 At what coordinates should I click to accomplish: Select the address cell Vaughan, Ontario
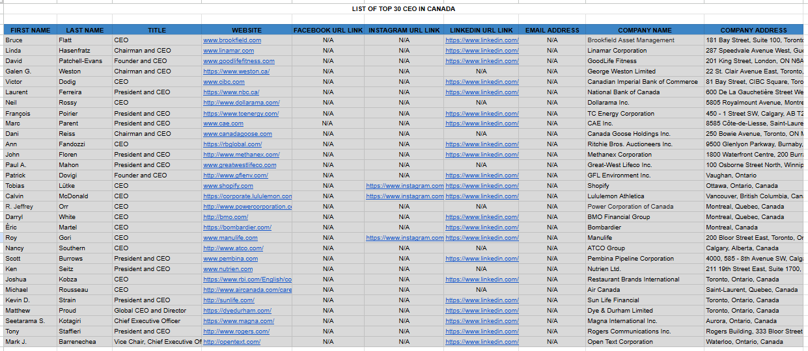[753, 175]
